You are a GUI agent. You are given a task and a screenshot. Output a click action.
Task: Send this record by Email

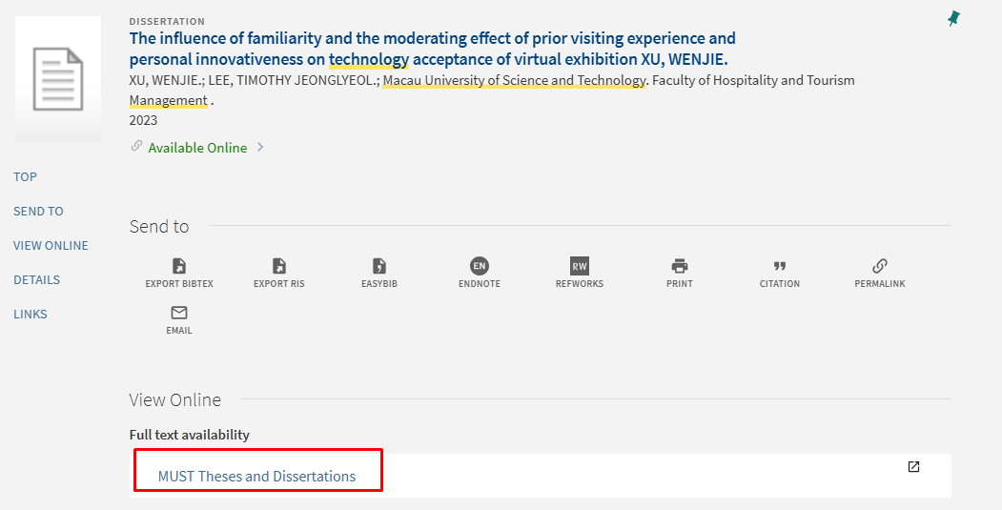(179, 314)
